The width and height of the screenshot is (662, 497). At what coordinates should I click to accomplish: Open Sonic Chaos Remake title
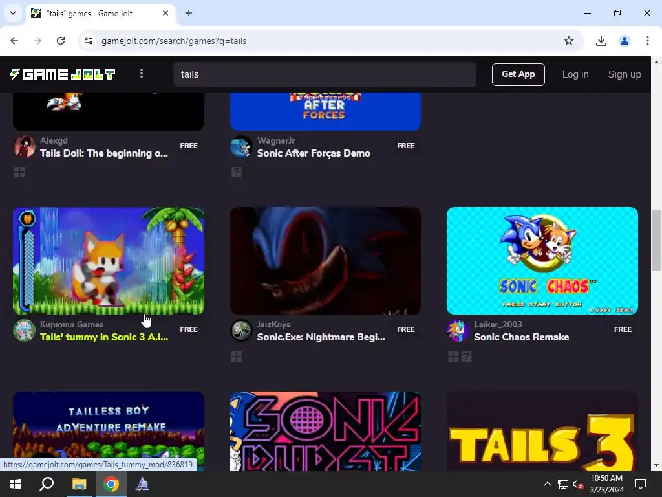click(522, 337)
